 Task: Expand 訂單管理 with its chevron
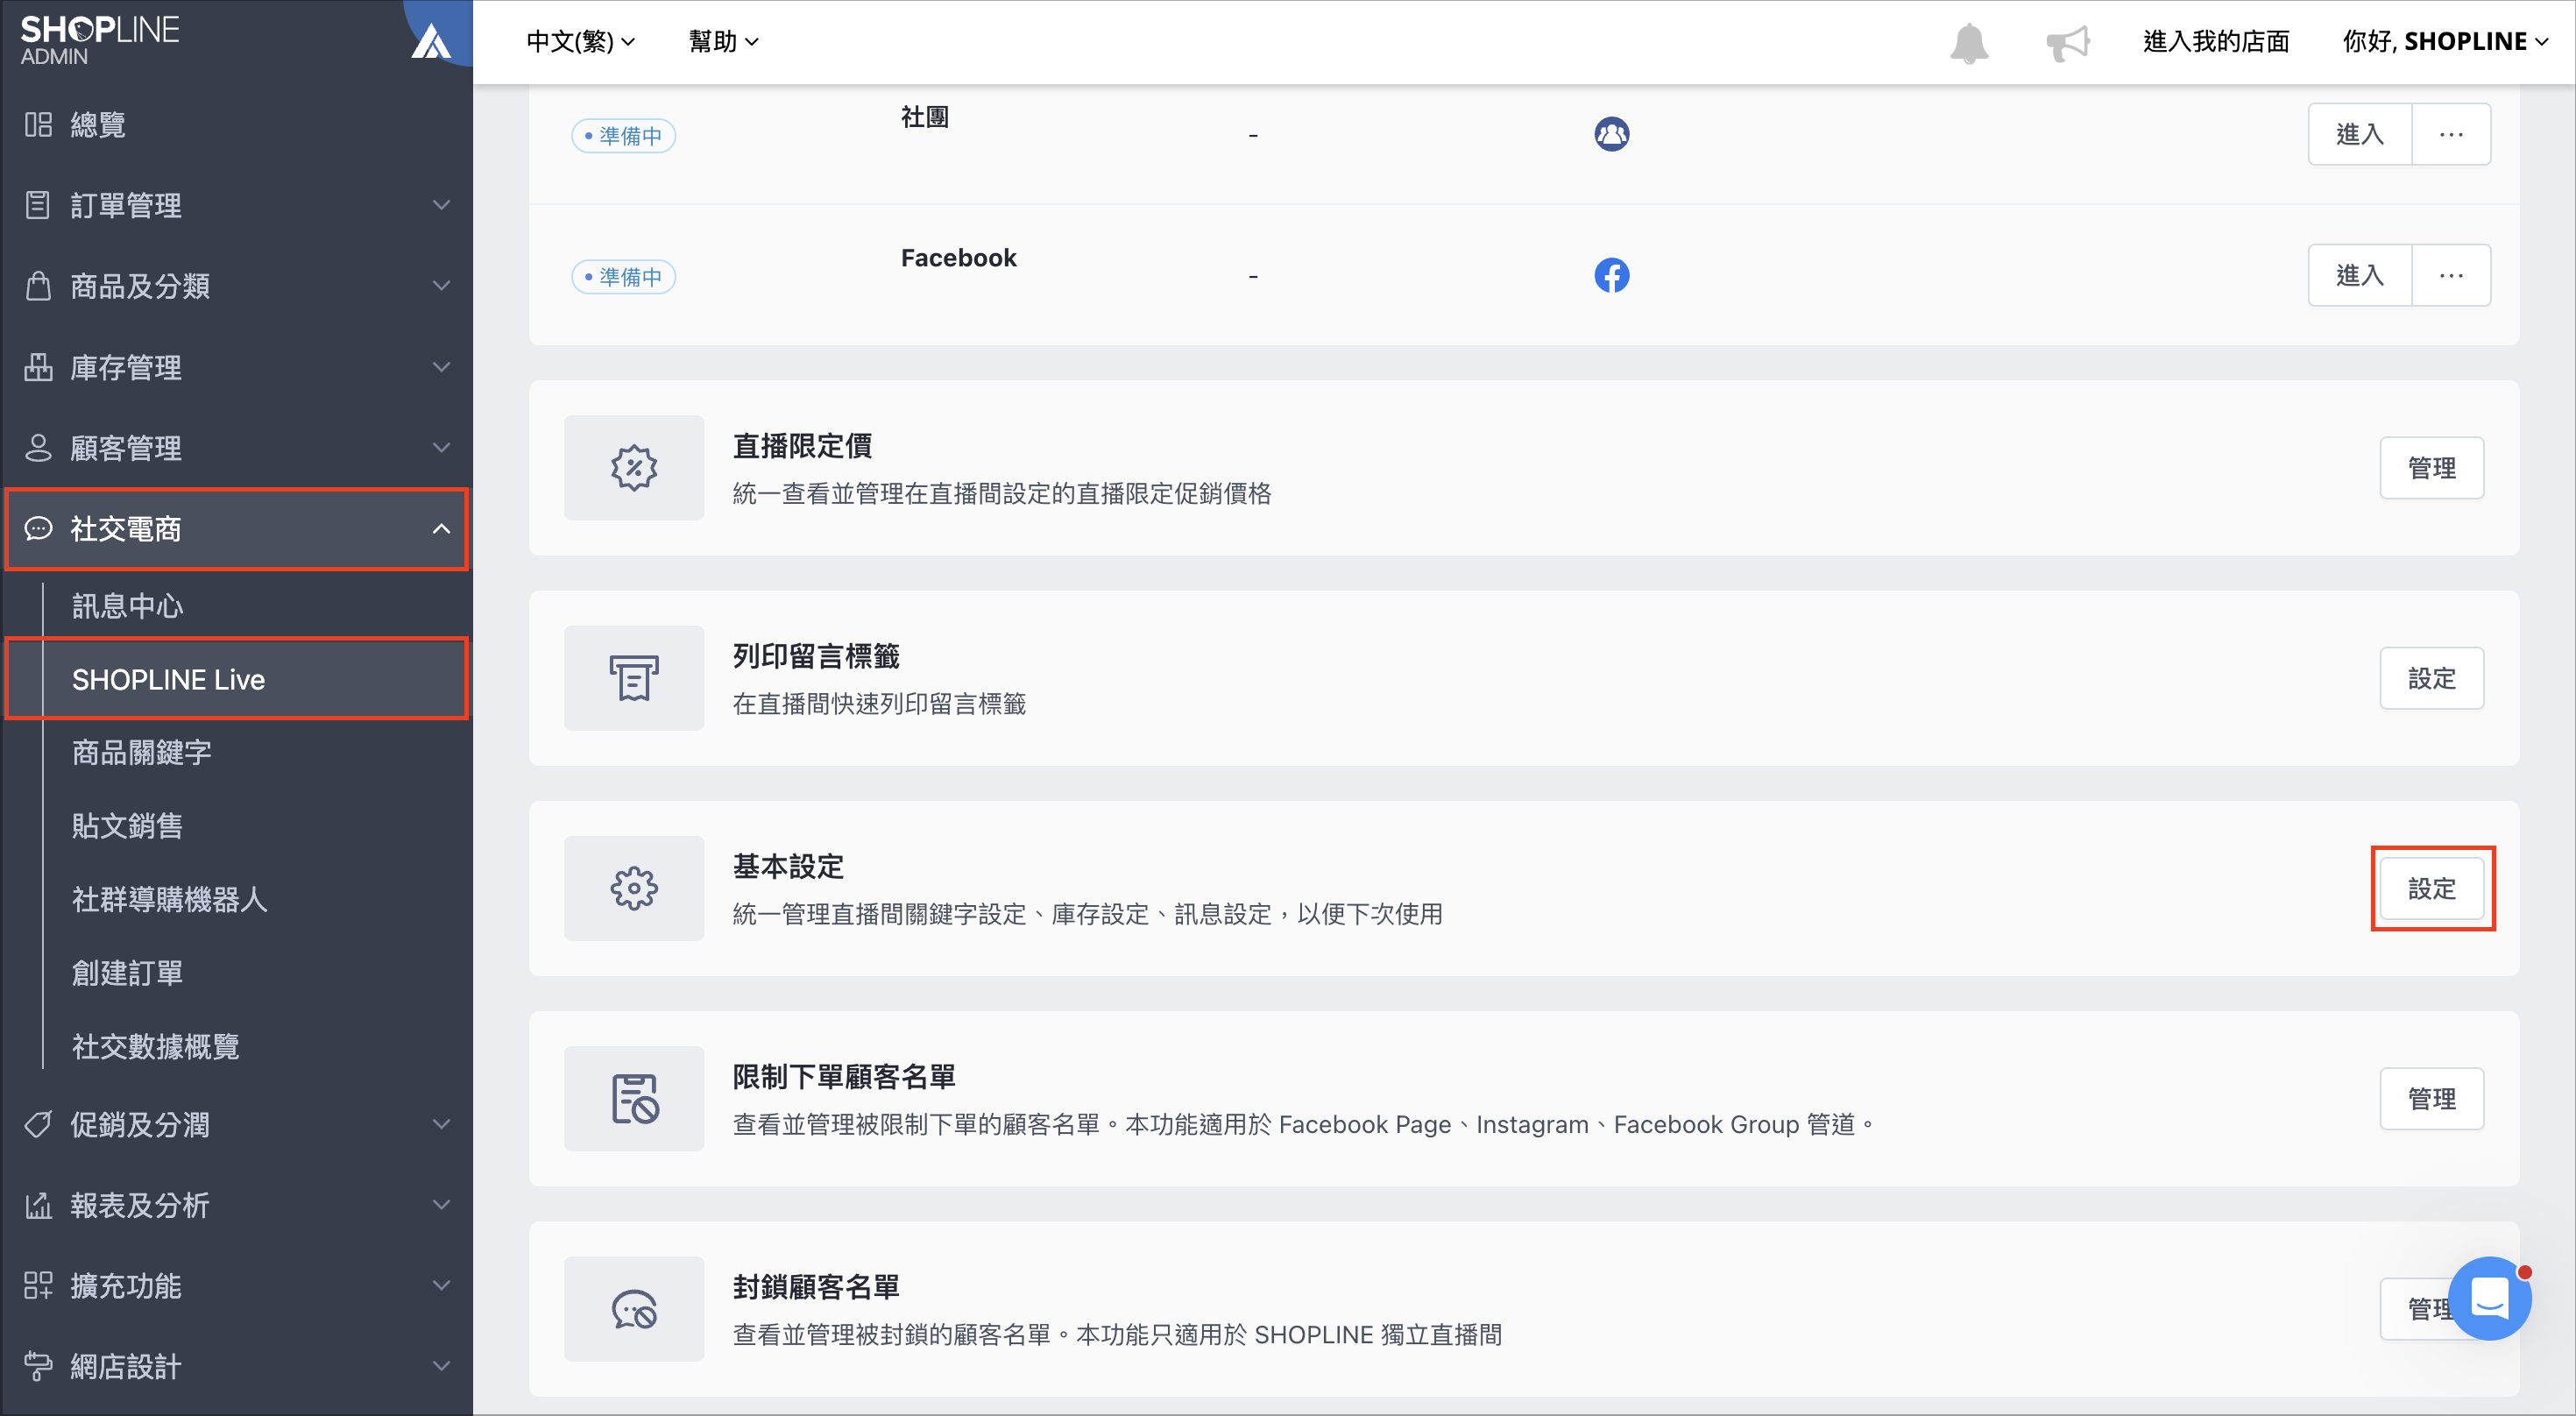coord(441,205)
